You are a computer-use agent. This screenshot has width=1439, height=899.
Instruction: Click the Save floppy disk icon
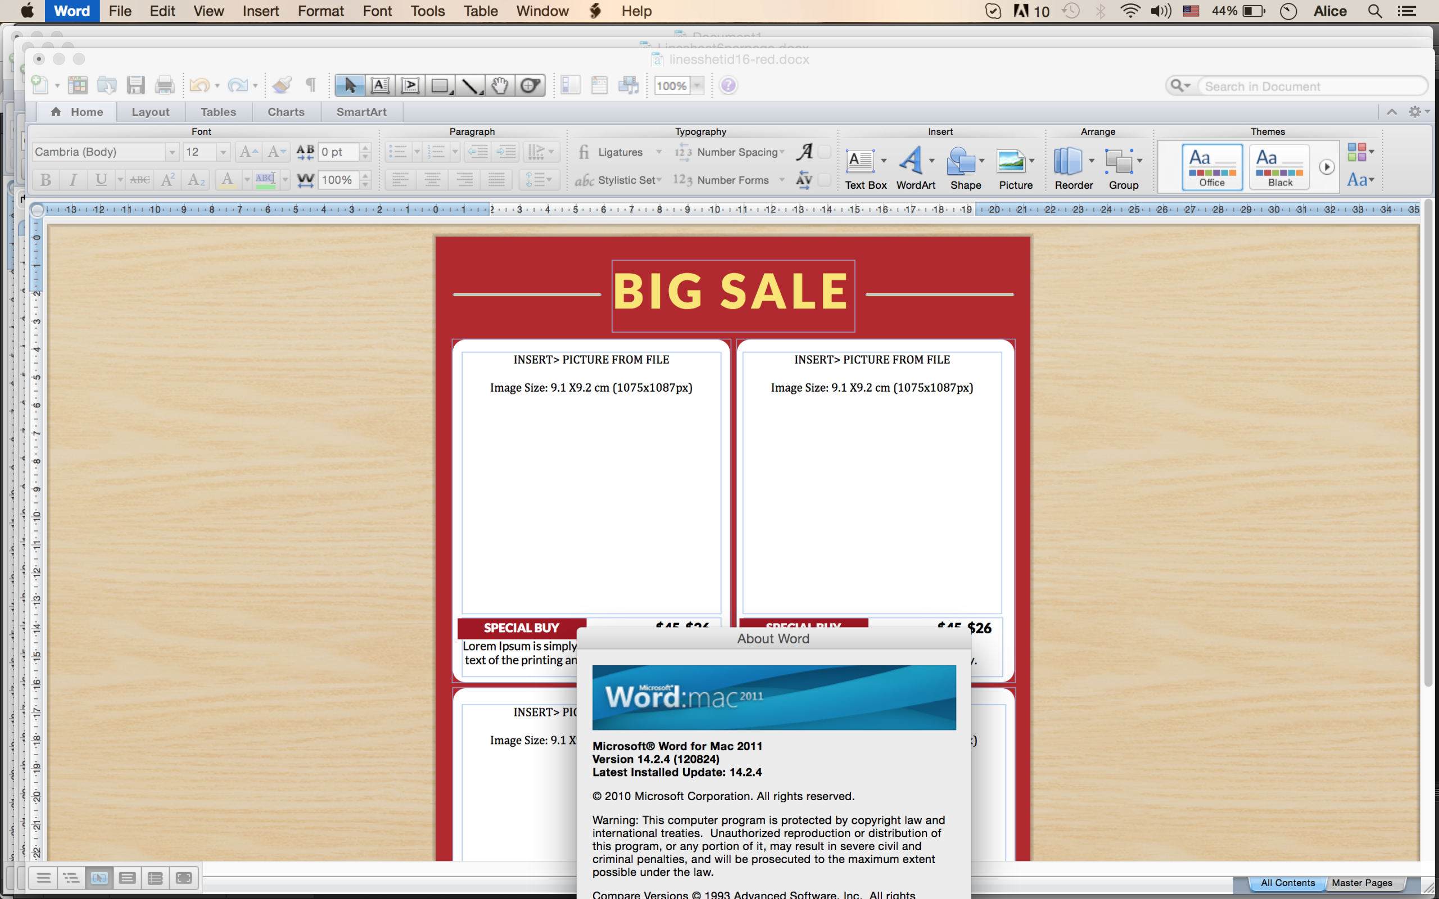135,85
